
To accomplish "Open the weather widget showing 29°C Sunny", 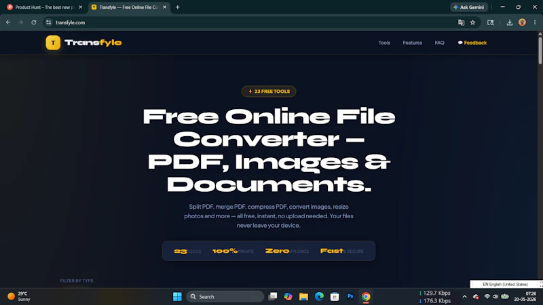I will point(19,297).
